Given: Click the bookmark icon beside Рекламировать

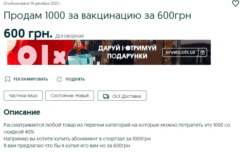Looking at the screenshot, I should tap(7, 79).
